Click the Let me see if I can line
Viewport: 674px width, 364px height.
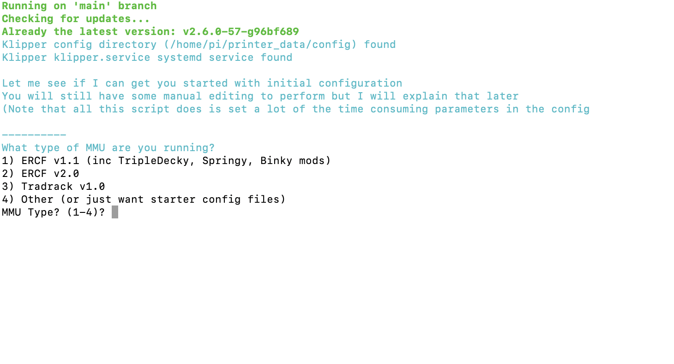point(202,83)
